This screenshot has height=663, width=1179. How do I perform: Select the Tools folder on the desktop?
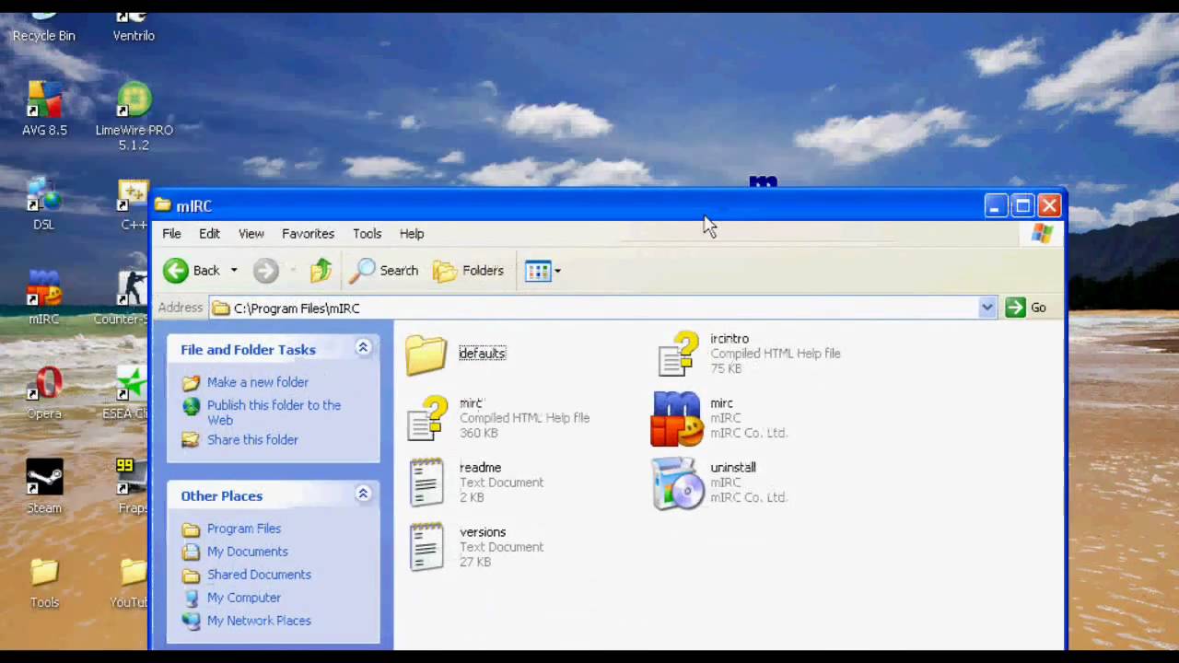pyautogui.click(x=44, y=582)
